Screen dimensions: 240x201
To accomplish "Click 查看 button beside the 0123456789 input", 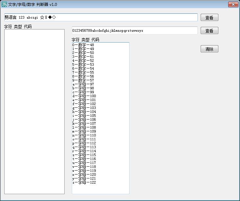I will 210,30.
